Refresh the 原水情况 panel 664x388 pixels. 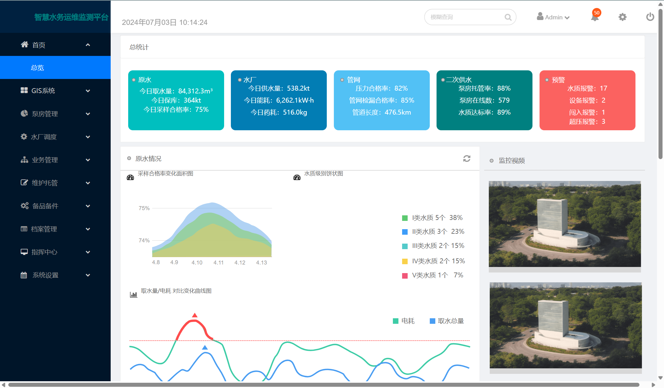(467, 159)
